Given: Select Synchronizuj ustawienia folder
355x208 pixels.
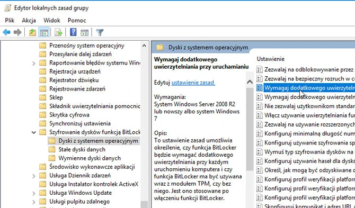Looking at the screenshot, I should [x=80, y=123].
